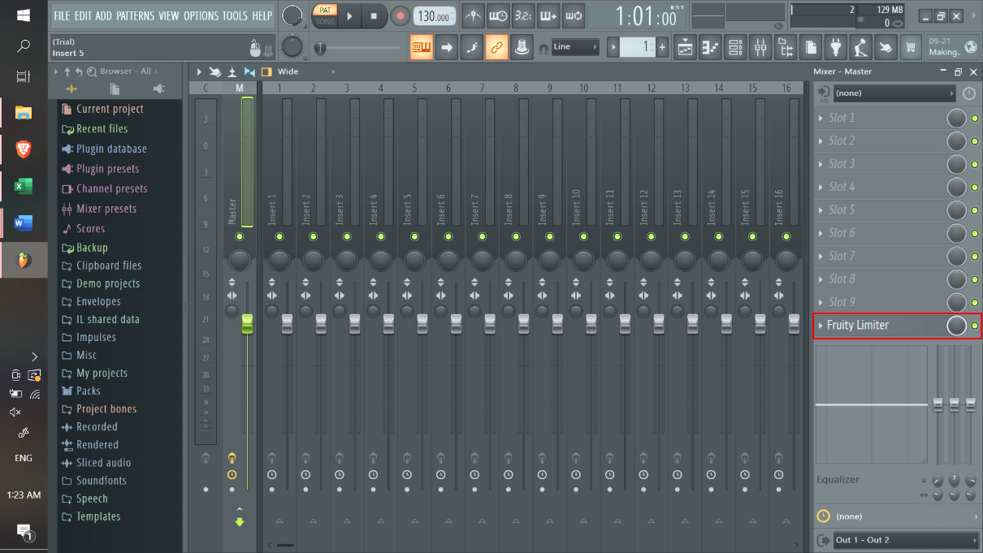983x553 pixels.
Task: Open the Plugin database folder in browser
Action: (111, 149)
